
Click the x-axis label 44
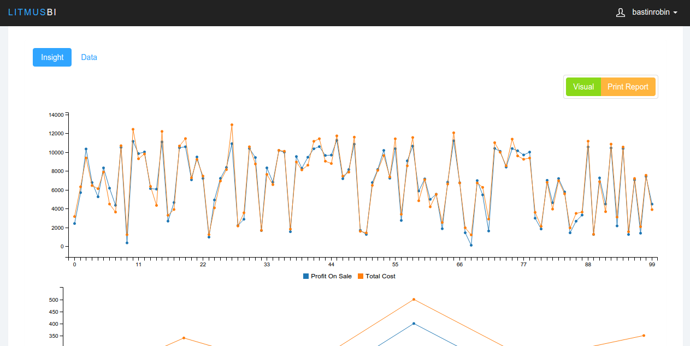331,265
